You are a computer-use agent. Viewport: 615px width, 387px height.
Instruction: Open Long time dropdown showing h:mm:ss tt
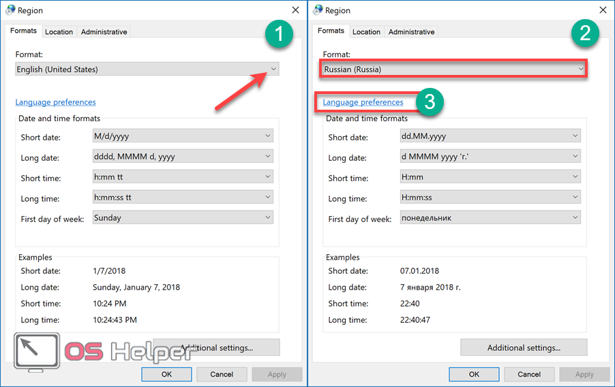(x=183, y=197)
